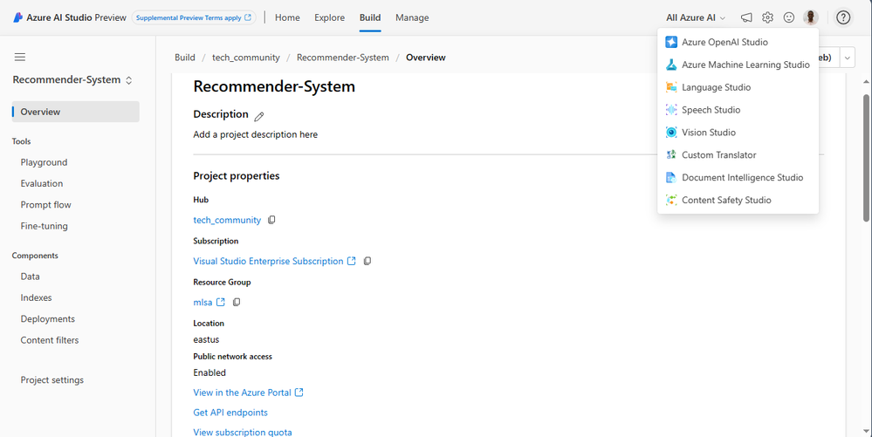Click external link icon beside the subscription
Image resolution: width=872 pixels, height=437 pixels.
(x=352, y=261)
